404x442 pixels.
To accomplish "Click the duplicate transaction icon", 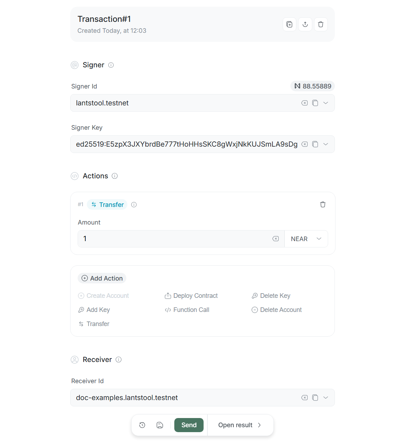I will pyautogui.click(x=289, y=24).
